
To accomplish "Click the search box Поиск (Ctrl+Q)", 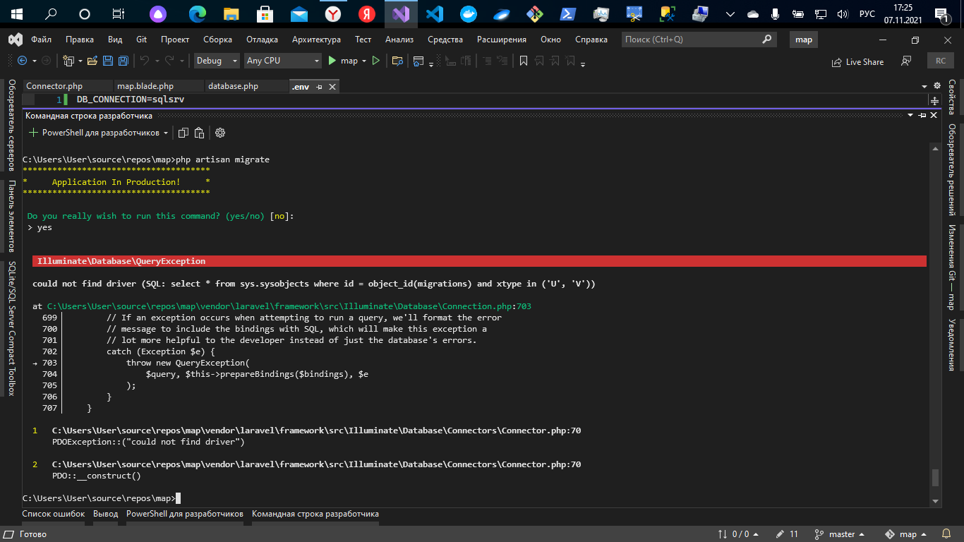I will 699,40.
